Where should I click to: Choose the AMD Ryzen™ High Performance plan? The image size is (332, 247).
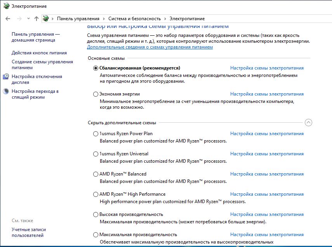click(x=96, y=194)
